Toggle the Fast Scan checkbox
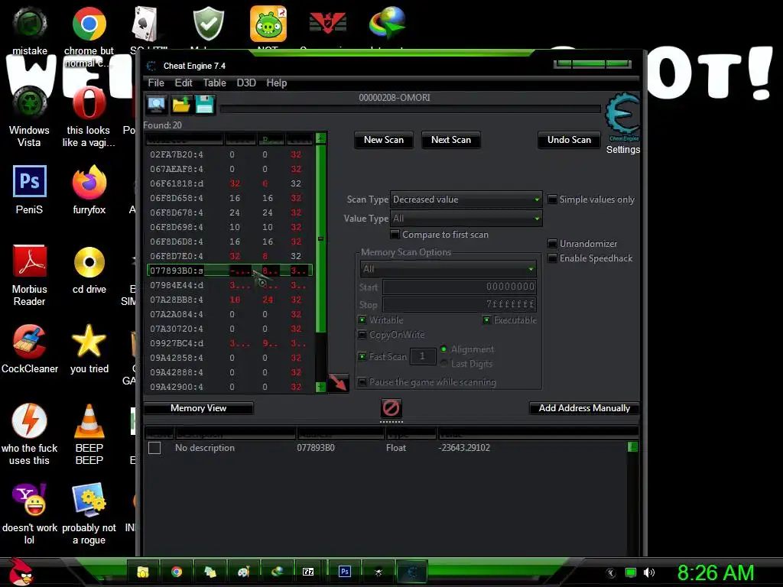Viewport: 783px width, 587px height. pos(362,356)
